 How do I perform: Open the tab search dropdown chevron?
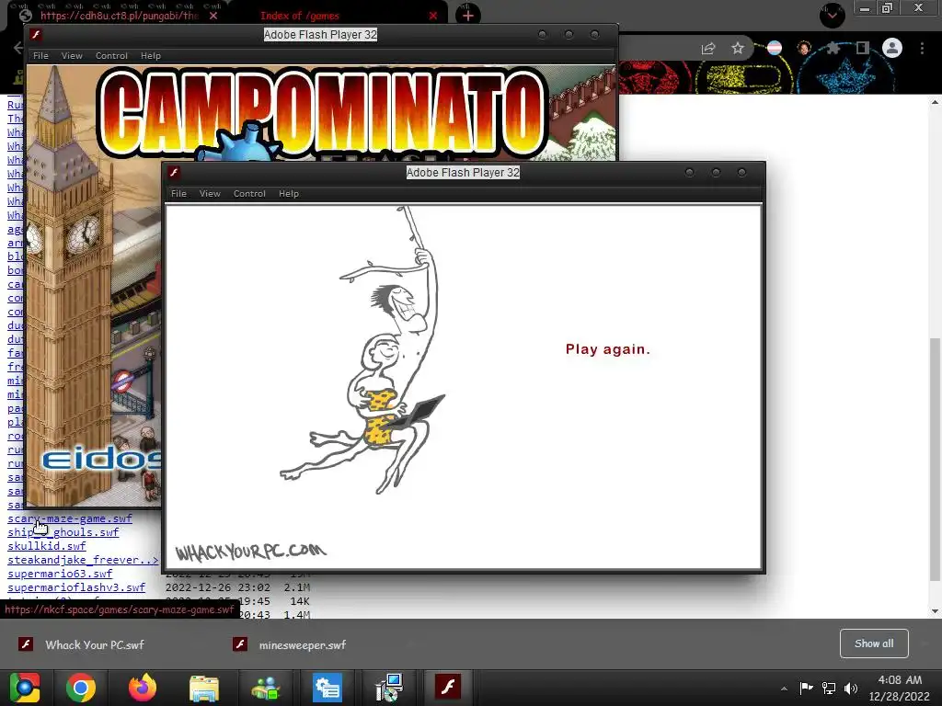833,16
